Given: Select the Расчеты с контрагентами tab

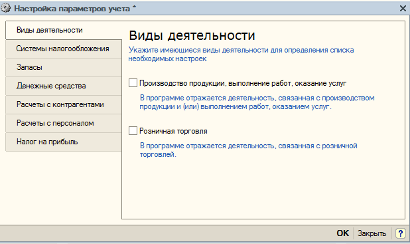Looking at the screenshot, I should [64, 104].
